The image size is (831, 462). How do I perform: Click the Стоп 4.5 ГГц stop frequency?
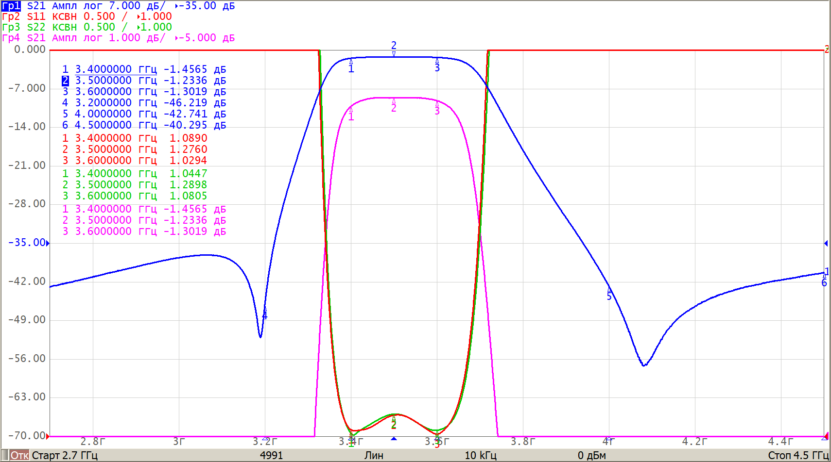tap(797, 455)
